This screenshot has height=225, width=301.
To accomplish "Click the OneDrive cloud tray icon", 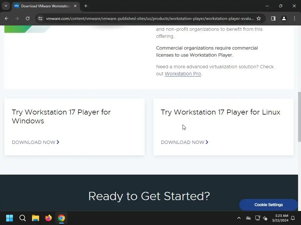I will (248, 218).
